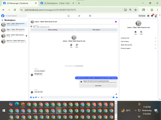
Task: Open the Friends icon in top navigation
Action: tap(79, 16)
